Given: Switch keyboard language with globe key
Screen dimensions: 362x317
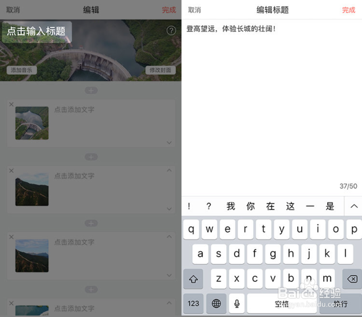Looking at the screenshot, I should [216, 303].
